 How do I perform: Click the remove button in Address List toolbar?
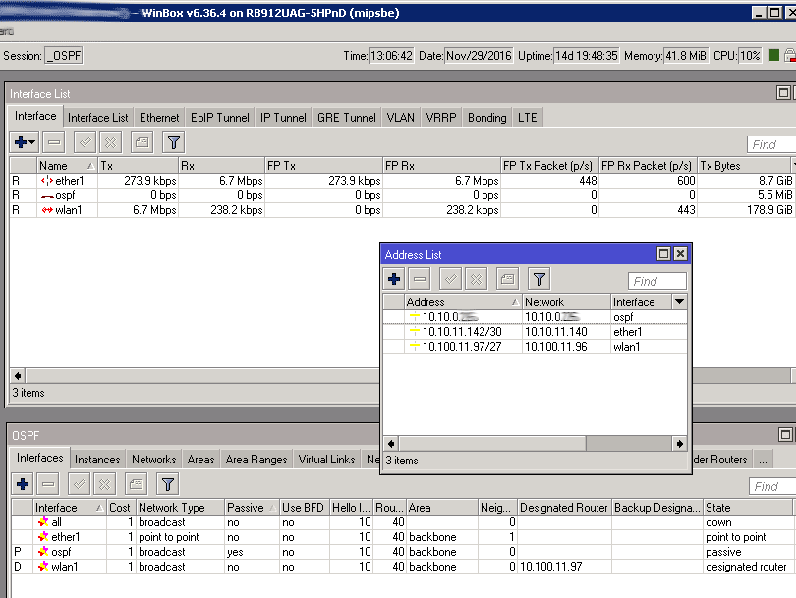[420, 279]
